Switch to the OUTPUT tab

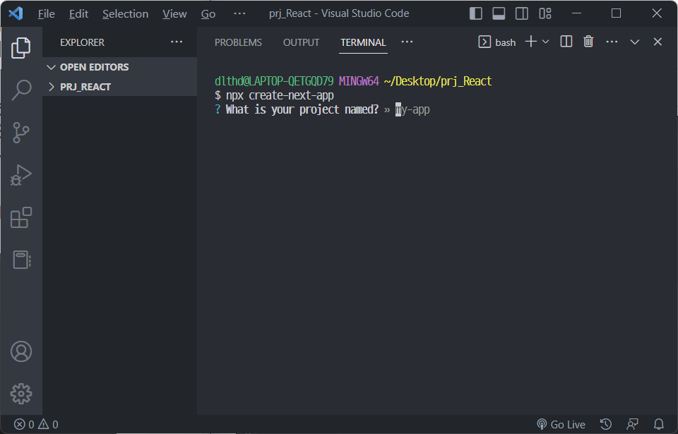click(301, 42)
